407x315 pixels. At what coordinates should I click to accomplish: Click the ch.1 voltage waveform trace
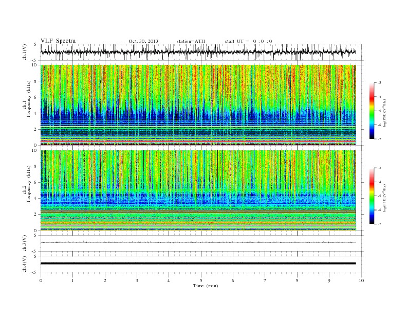click(x=198, y=52)
